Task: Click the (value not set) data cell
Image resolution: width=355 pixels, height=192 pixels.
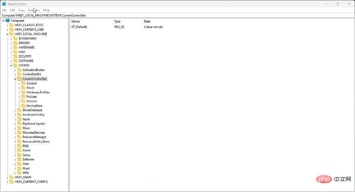Action: (x=153, y=27)
